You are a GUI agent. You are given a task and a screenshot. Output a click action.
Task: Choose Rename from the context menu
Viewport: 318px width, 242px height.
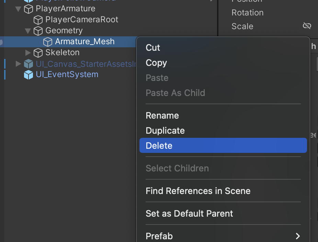tap(162, 116)
